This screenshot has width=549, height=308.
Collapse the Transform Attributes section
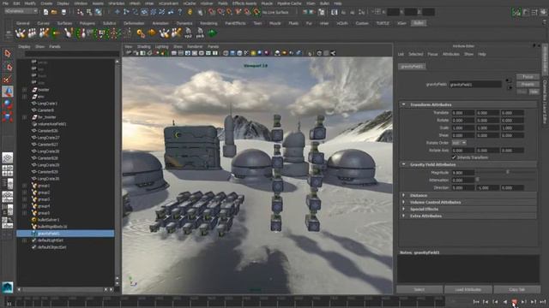click(404, 104)
